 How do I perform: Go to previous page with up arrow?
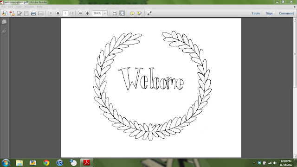click(51, 13)
